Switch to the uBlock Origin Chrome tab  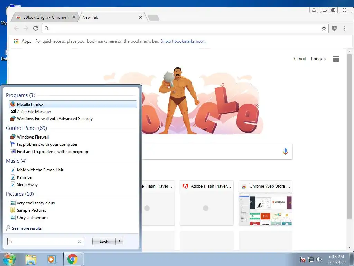[x=44, y=17]
